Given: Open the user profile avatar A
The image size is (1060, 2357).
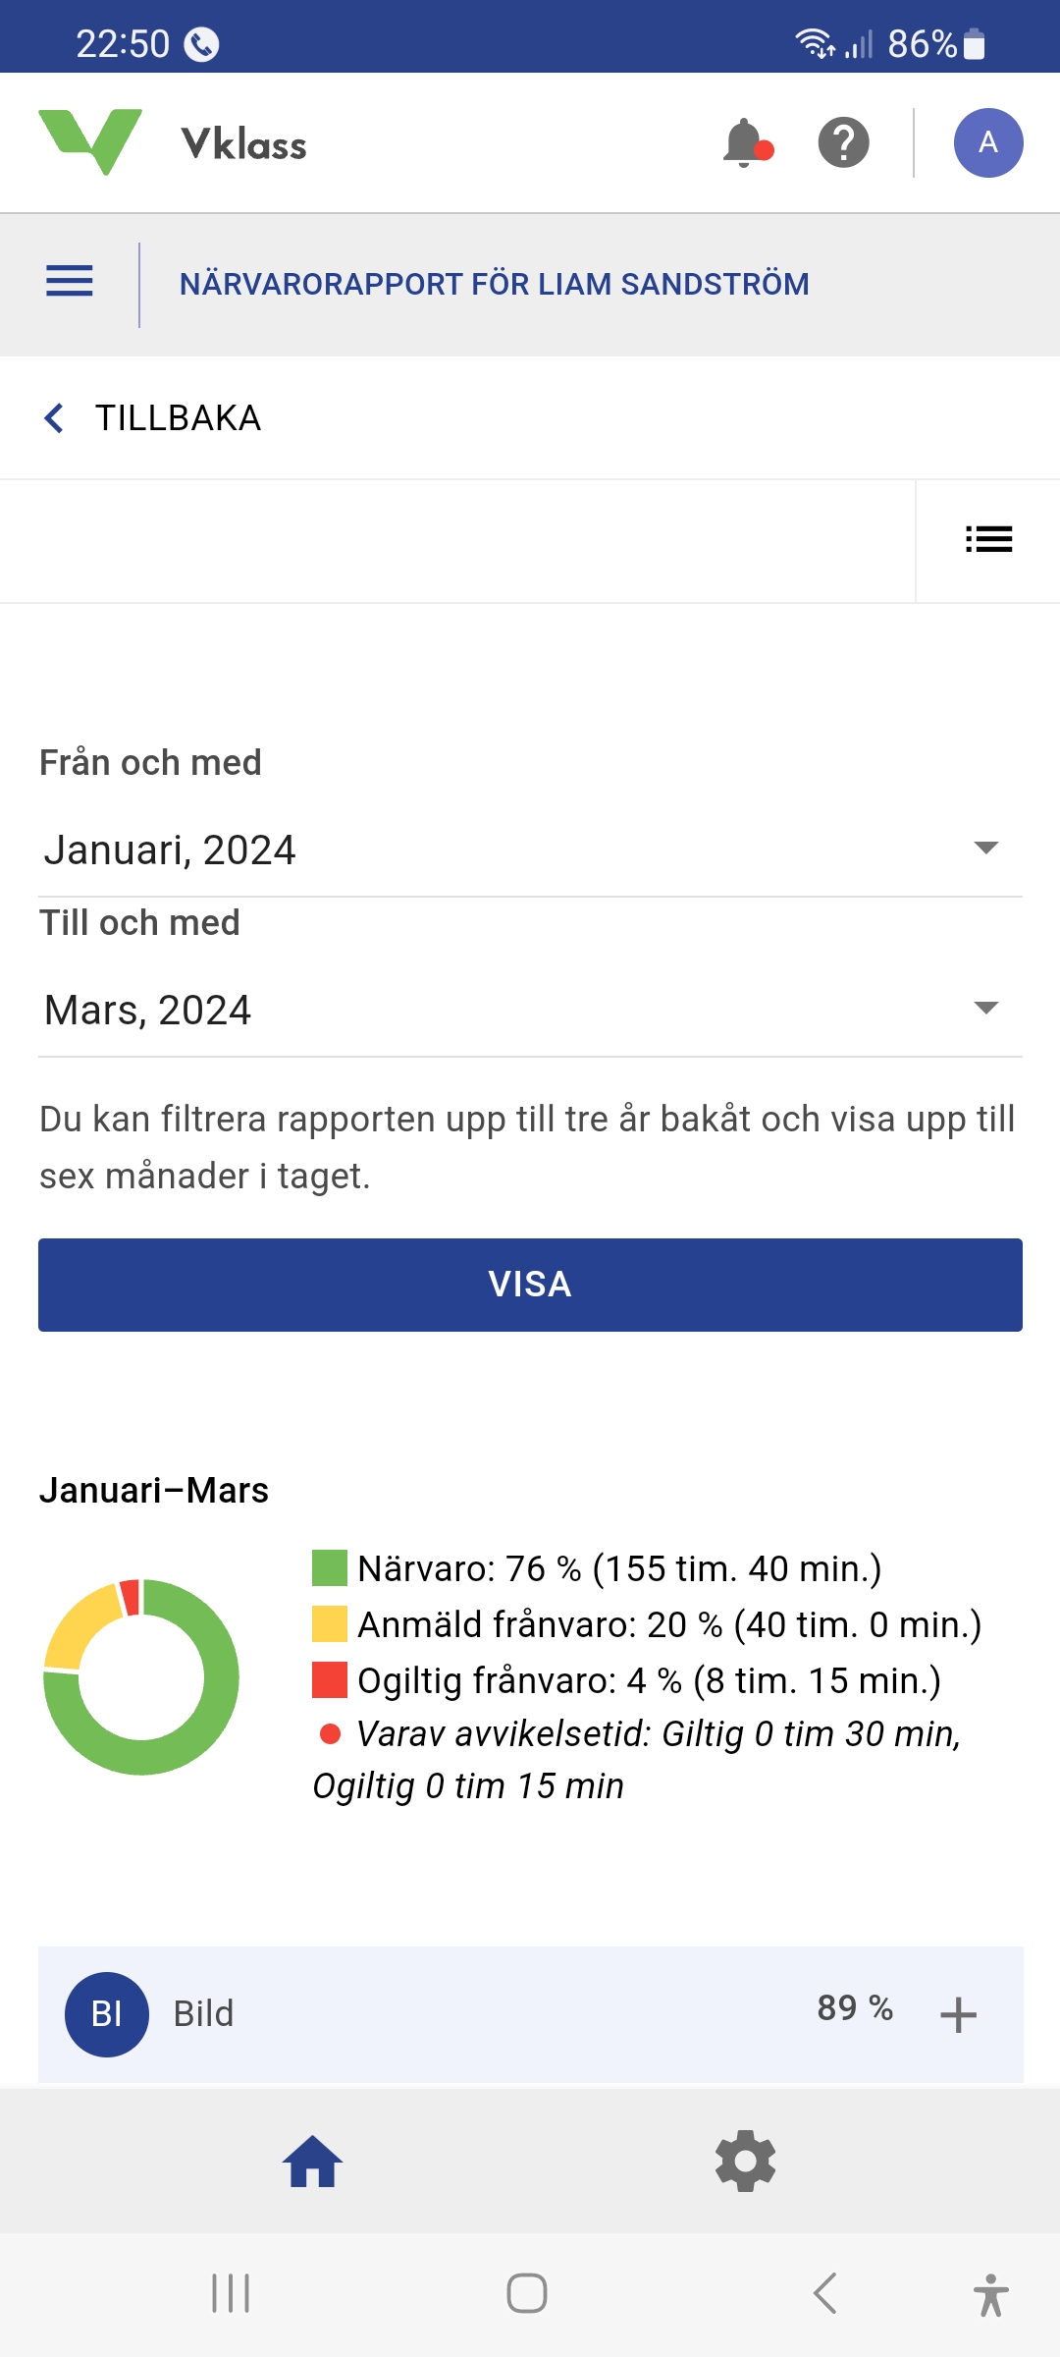Looking at the screenshot, I should 988,143.
